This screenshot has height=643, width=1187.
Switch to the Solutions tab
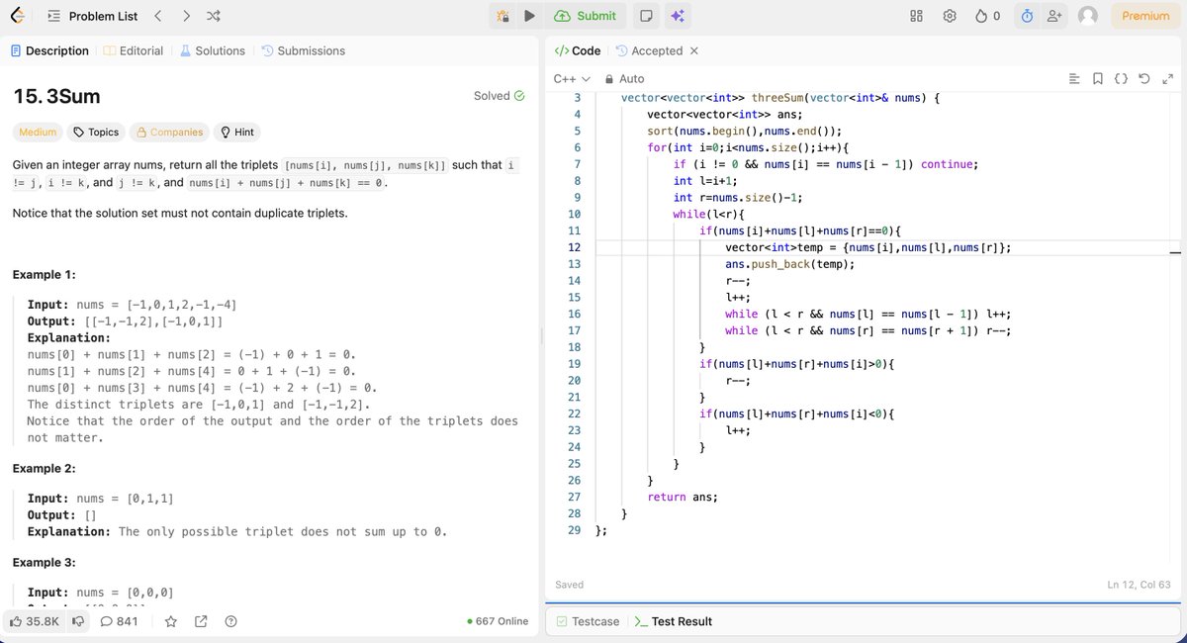click(213, 50)
